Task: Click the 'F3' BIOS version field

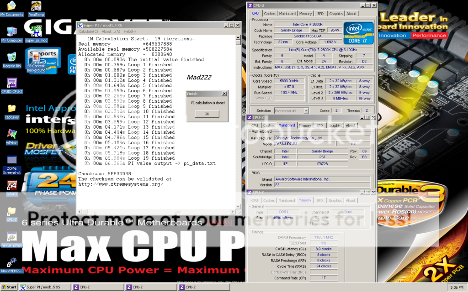Action: 322,185
